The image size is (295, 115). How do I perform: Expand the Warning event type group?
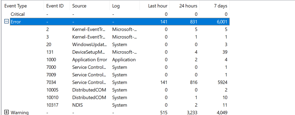(x=6, y=112)
